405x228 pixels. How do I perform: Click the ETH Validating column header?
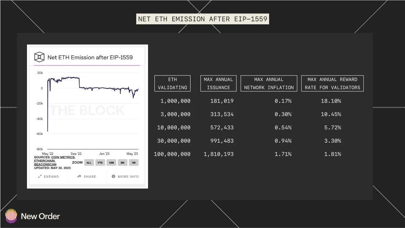coord(172,84)
